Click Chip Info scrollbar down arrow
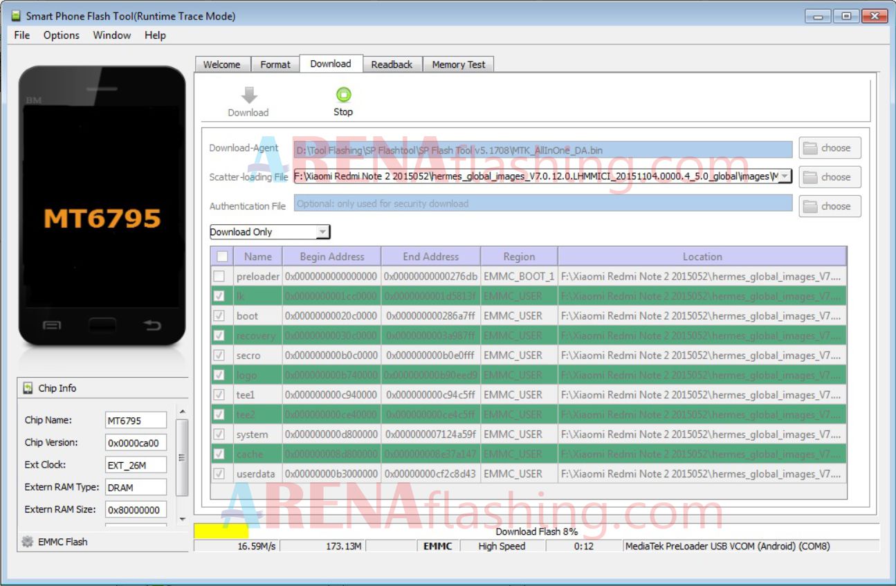The width and height of the screenshot is (896, 586). pyautogui.click(x=182, y=519)
